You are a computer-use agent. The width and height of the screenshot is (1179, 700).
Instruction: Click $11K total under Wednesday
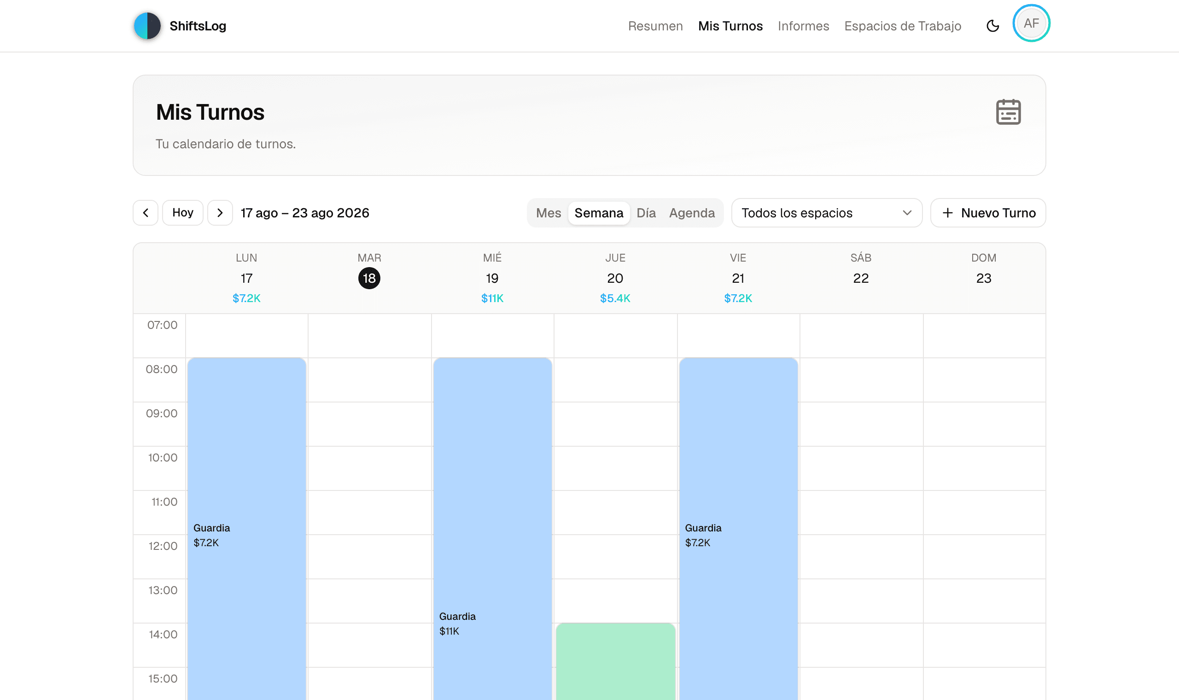click(x=492, y=298)
